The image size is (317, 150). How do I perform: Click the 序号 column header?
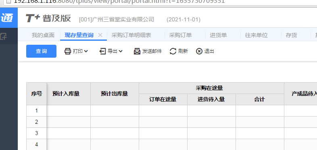coord(37,94)
